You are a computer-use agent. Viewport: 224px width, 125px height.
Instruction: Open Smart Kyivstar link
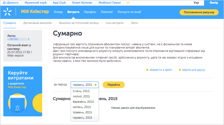[82, 3]
